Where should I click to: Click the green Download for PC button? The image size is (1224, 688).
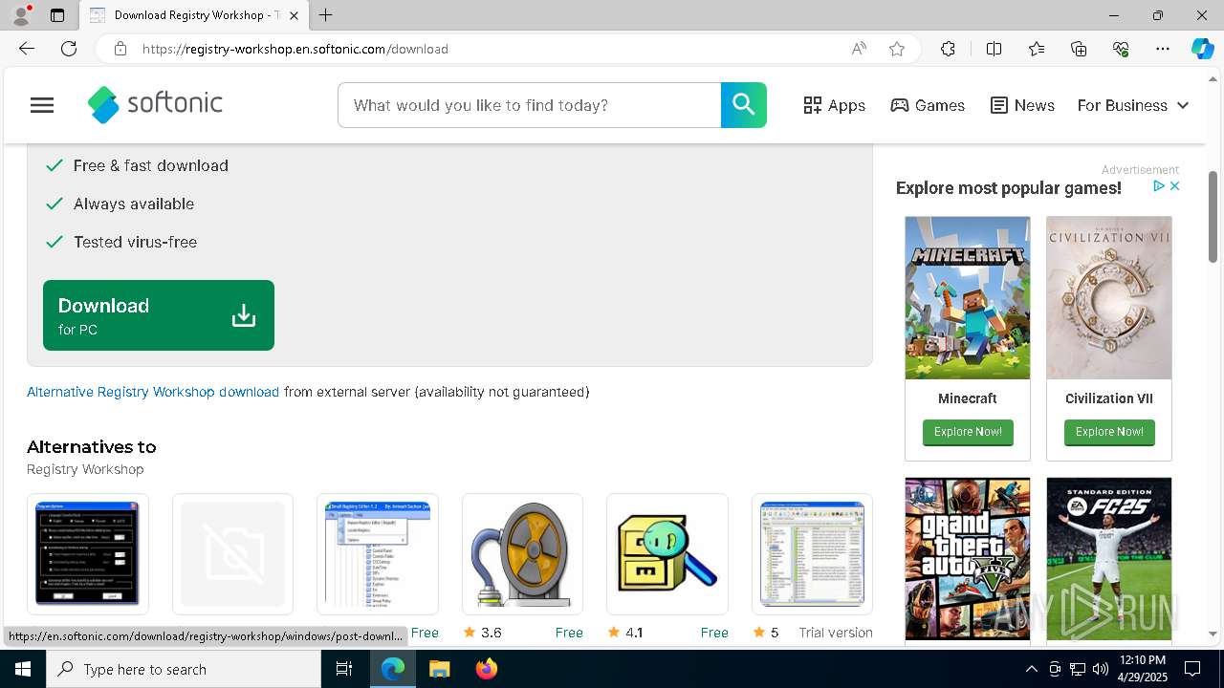point(159,315)
